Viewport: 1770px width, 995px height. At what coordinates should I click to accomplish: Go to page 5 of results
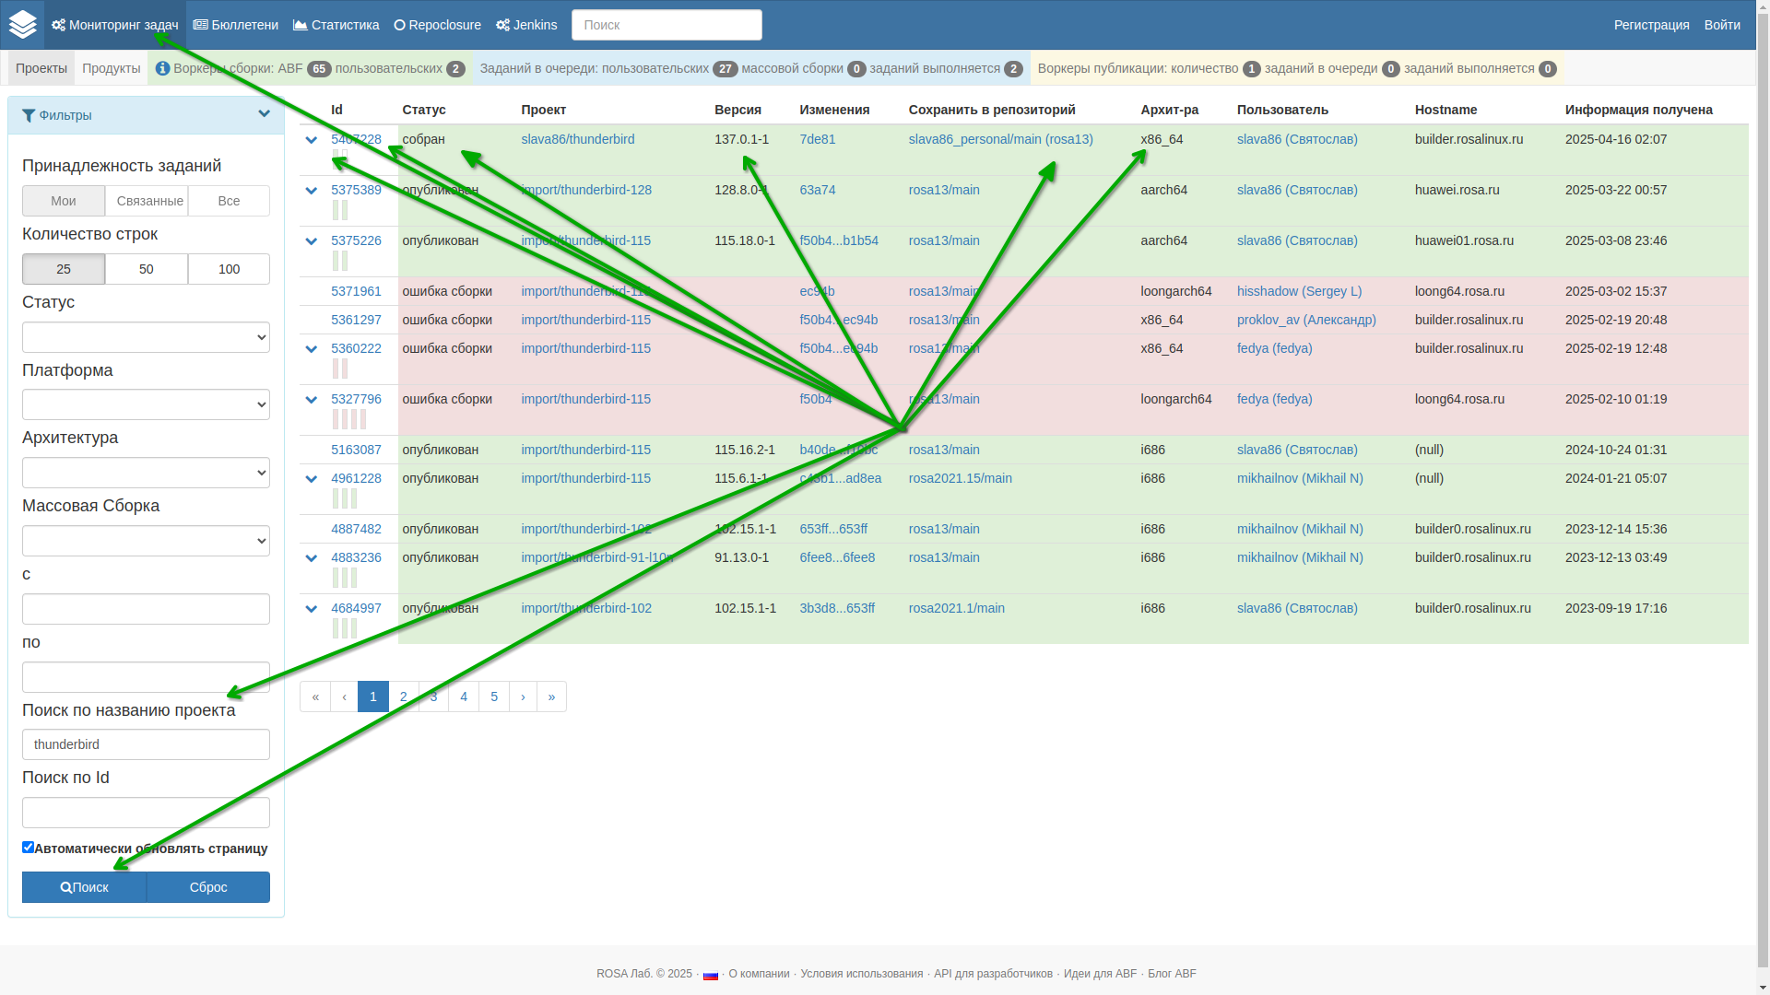pyautogui.click(x=494, y=696)
